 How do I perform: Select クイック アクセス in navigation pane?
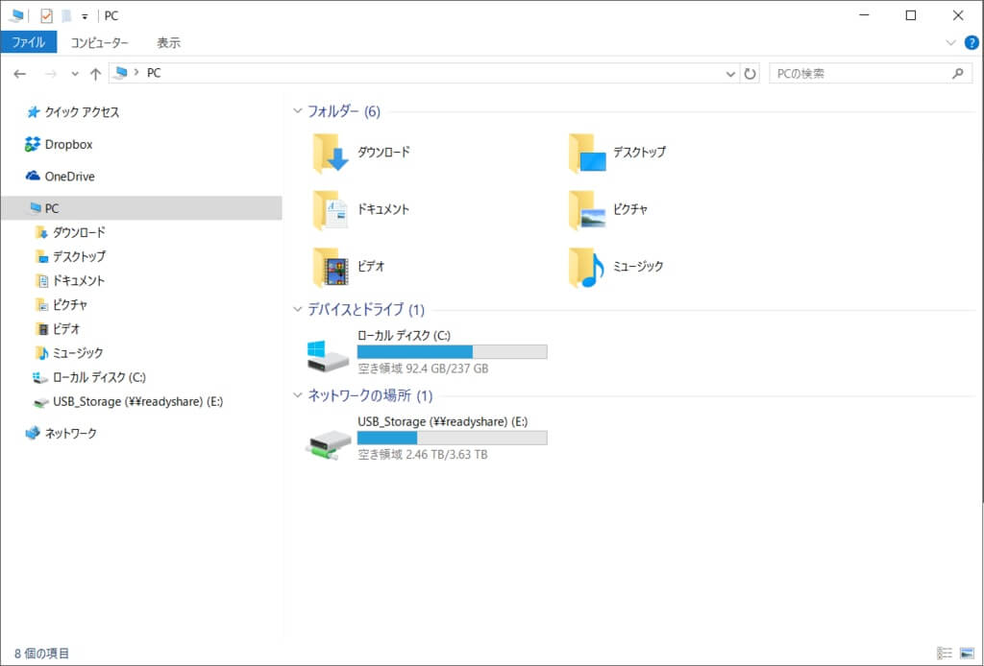pyautogui.click(x=82, y=112)
